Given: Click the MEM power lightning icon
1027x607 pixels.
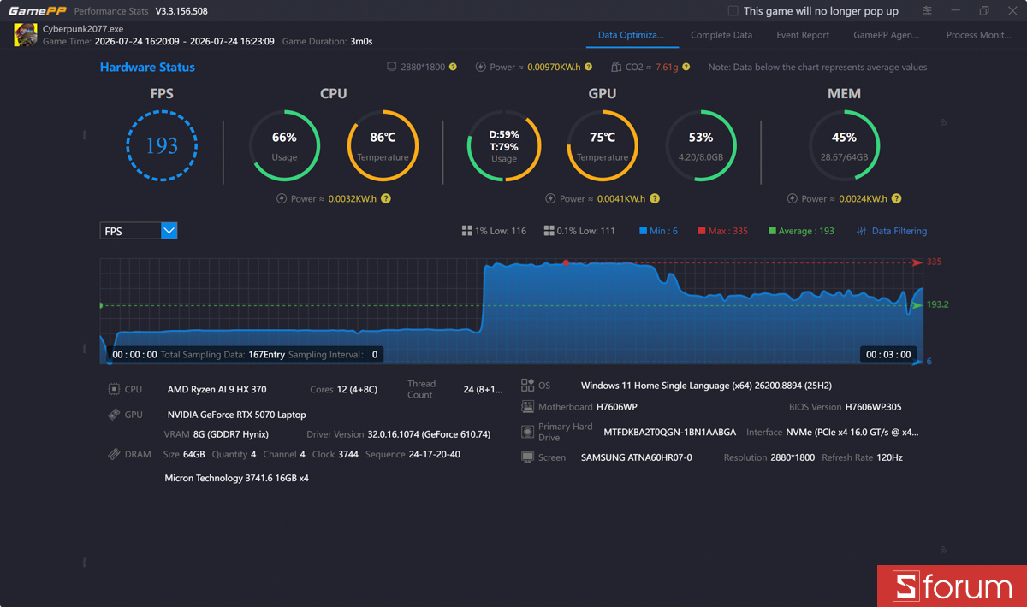Looking at the screenshot, I should click(792, 198).
